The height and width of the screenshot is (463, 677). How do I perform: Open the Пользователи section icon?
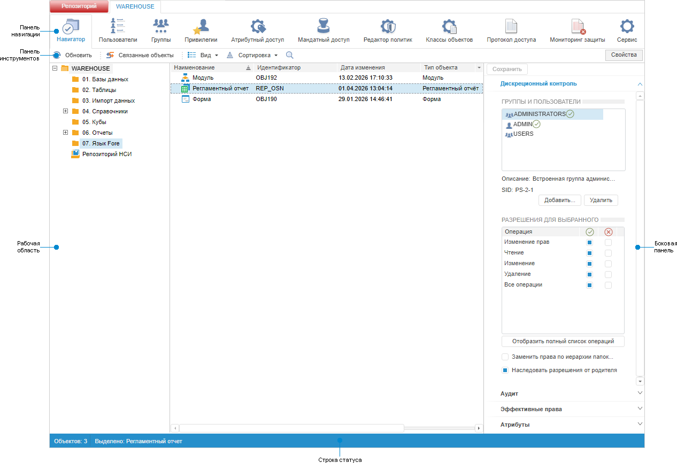click(118, 26)
